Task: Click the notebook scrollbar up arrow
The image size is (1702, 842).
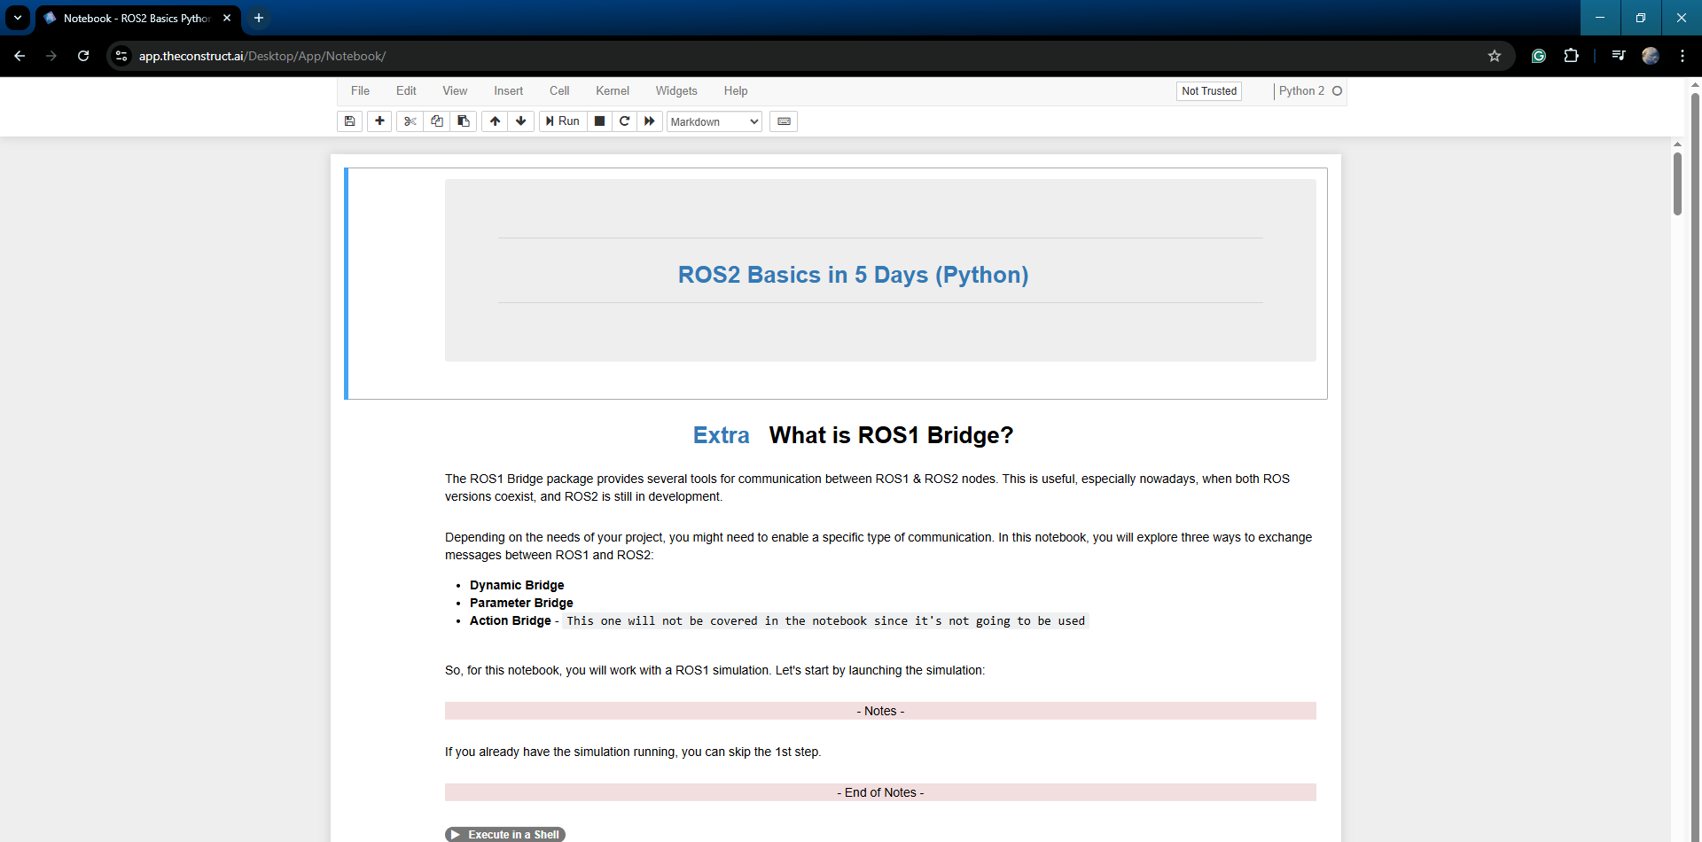Action: 1677,144
